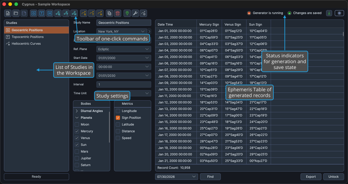
Task: Select the Topocentric Positions study
Action: pyautogui.click(x=36, y=37)
